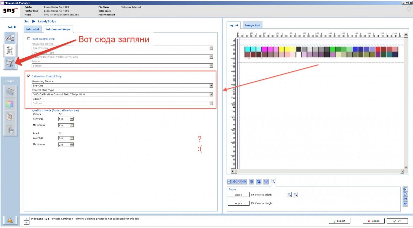The height and width of the screenshot is (228, 413).
Task: Click the image save and trash icon
Action: point(10,129)
